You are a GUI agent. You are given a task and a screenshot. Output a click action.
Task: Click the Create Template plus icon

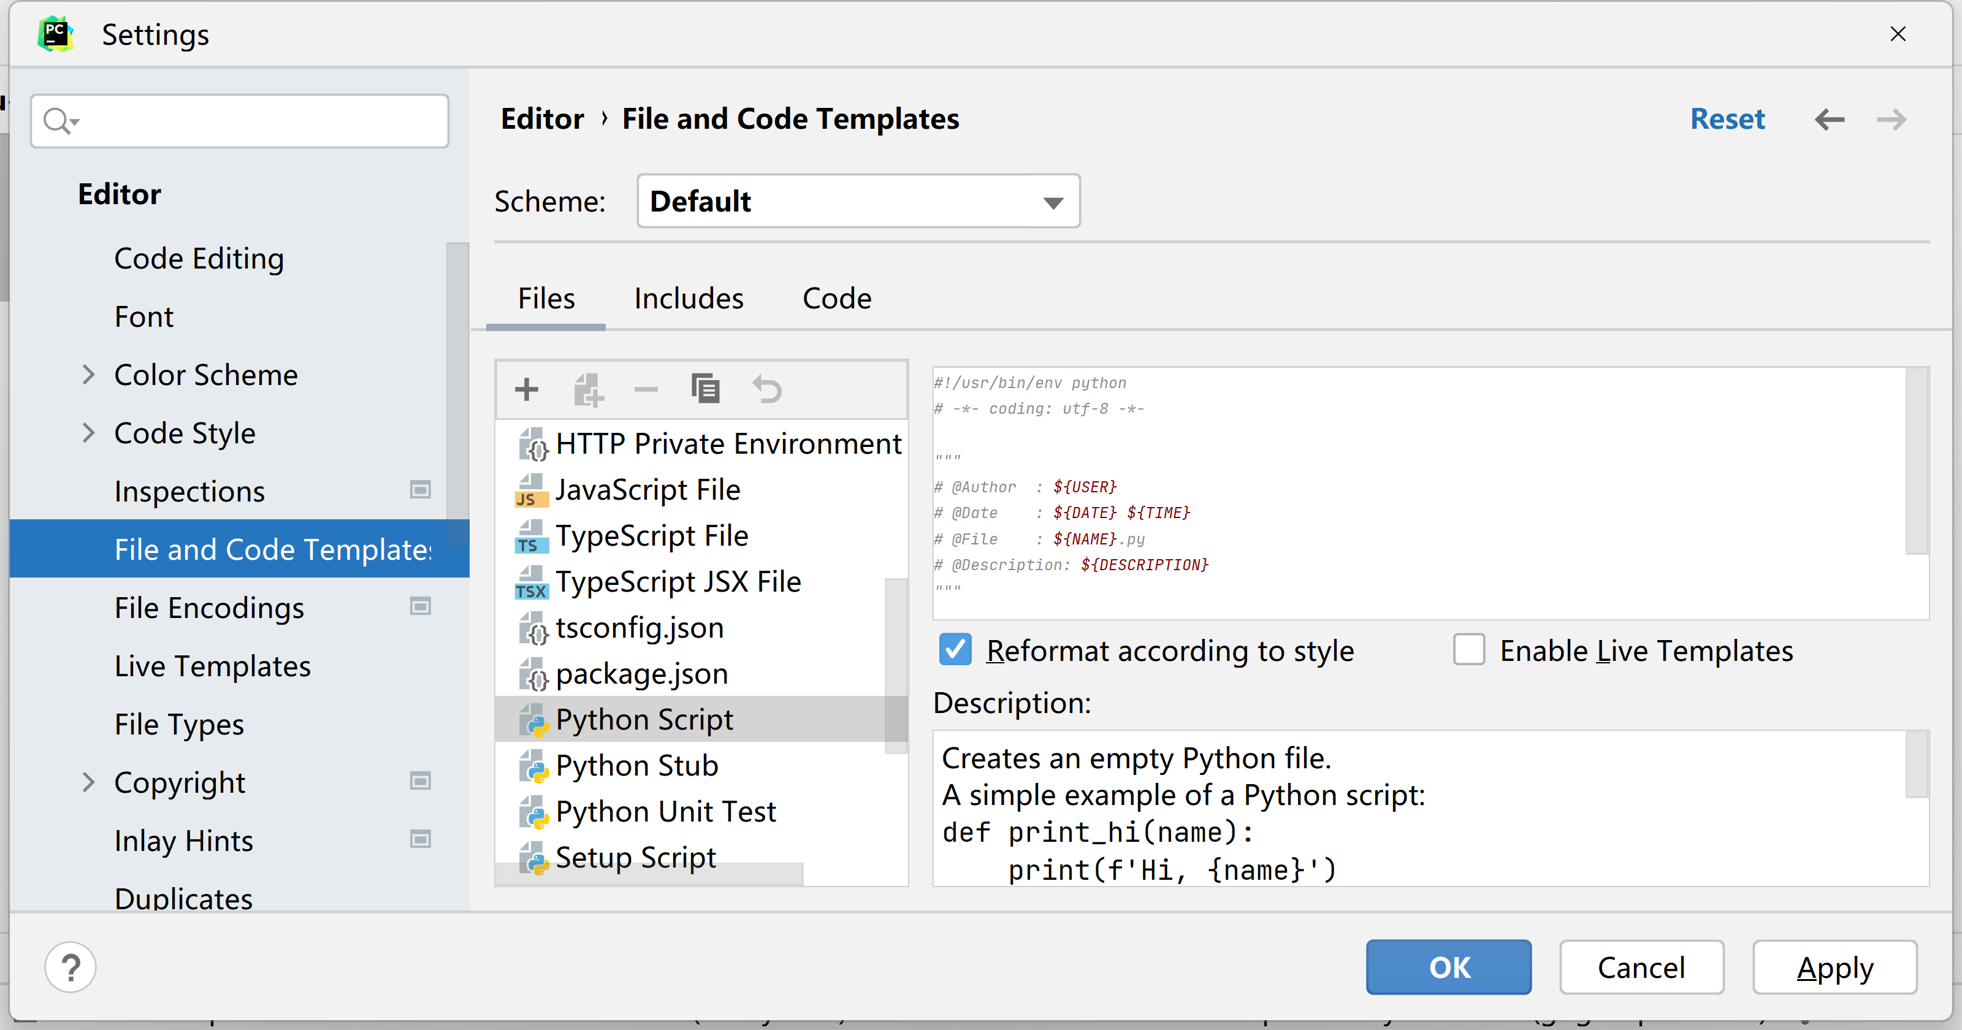pyautogui.click(x=526, y=389)
